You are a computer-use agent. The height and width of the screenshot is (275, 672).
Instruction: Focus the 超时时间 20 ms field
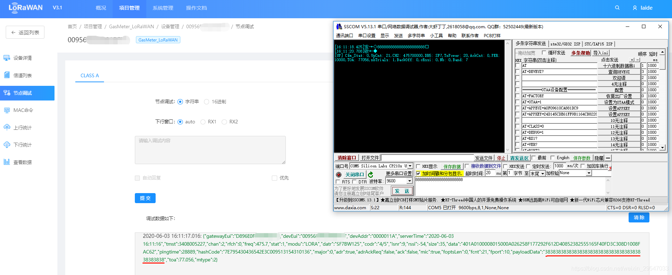pos(490,173)
